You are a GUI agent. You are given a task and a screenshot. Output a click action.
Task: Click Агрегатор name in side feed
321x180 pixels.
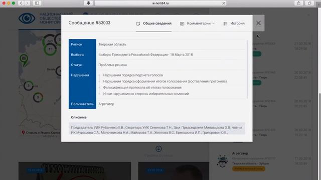pyautogui.click(x=240, y=153)
